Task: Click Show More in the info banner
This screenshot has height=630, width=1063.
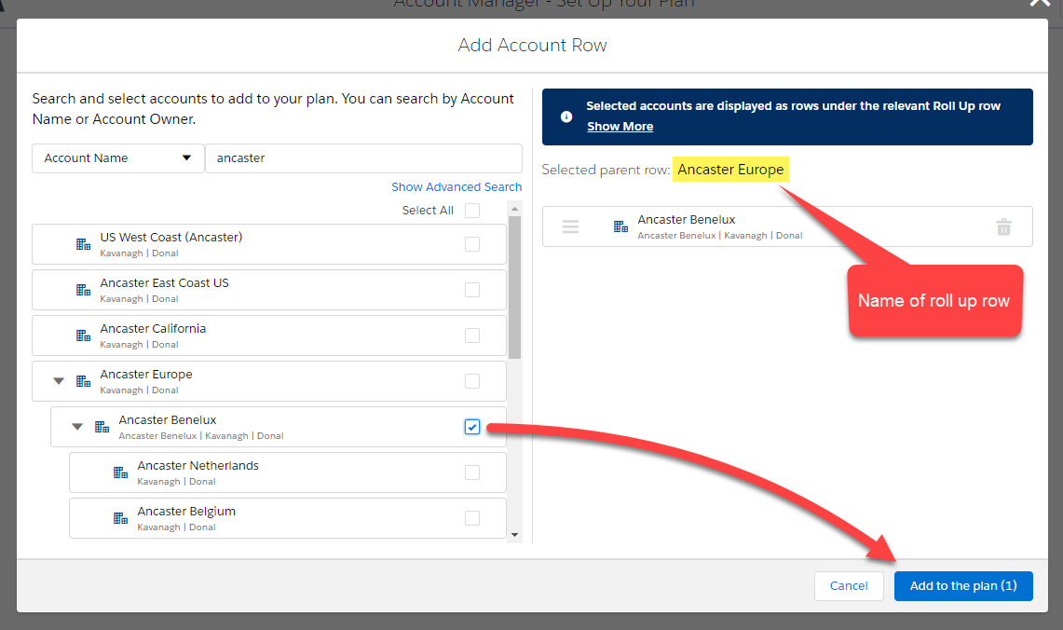Action: click(x=620, y=127)
